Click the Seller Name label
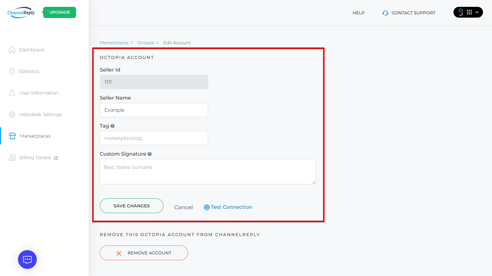Viewport: 492px width, 276px height. [115, 98]
